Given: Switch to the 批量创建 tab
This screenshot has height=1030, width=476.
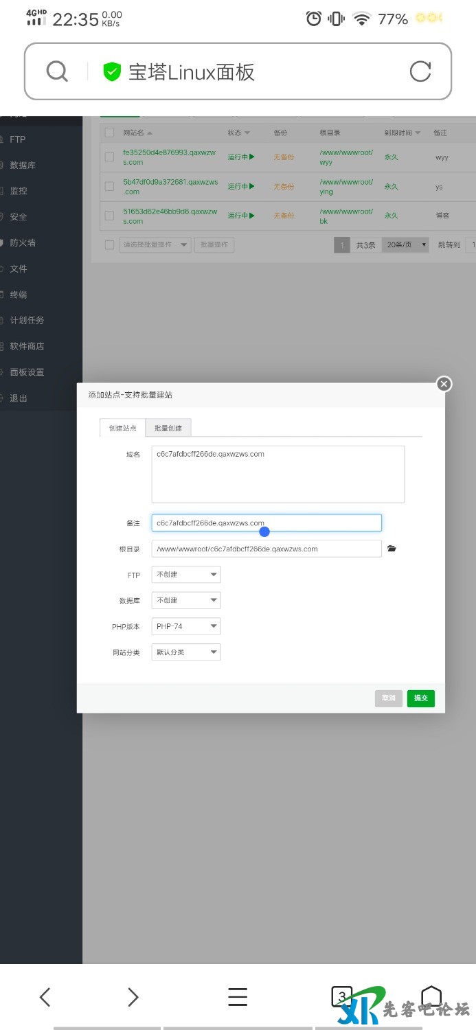Looking at the screenshot, I should (x=168, y=428).
